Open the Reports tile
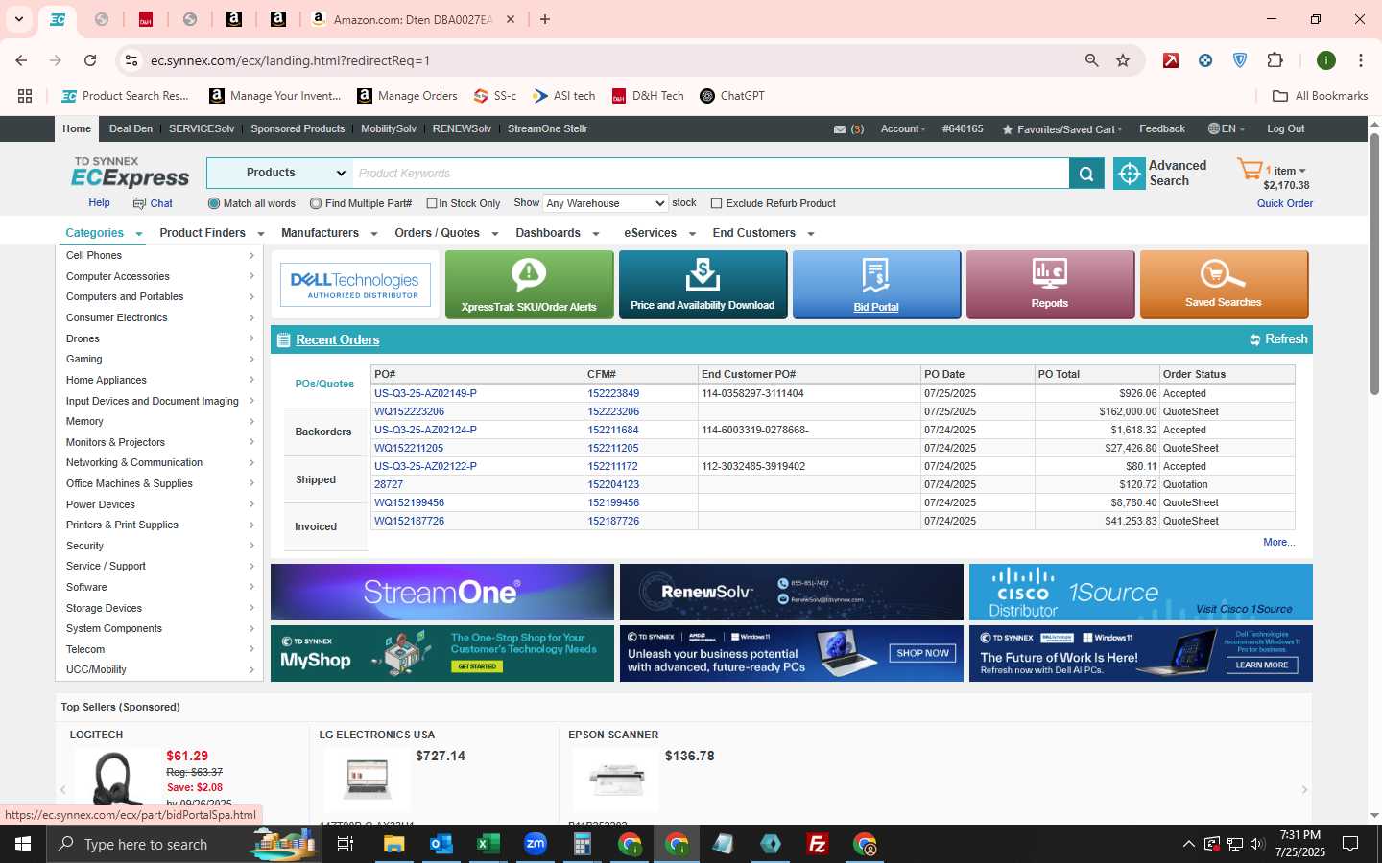Viewport: 1382px width, 863px height. pos(1050,285)
